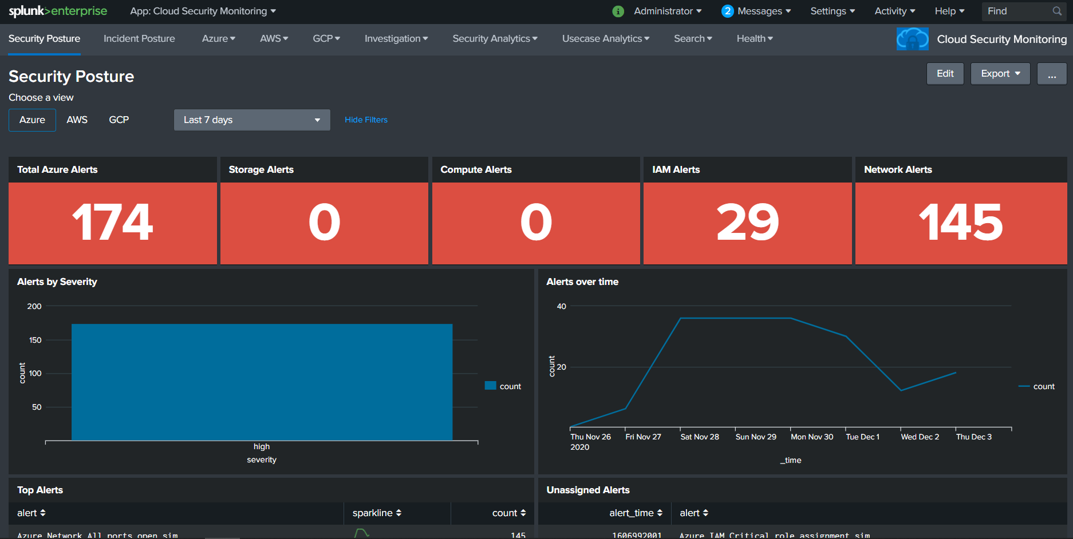
Task: Click the sparkline in the top alert row
Action: point(362,534)
